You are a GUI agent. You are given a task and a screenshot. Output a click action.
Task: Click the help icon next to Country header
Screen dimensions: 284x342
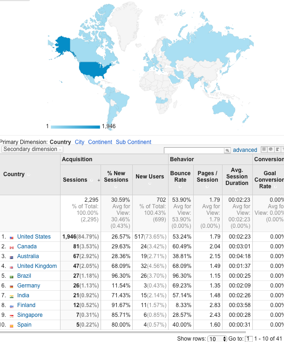pyautogui.click(x=29, y=174)
